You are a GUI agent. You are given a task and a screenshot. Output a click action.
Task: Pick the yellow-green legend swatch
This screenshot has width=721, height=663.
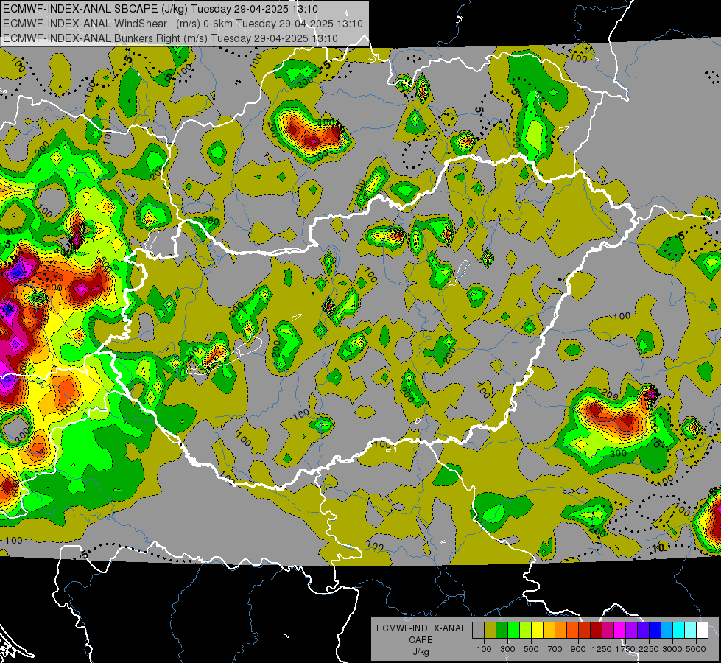pos(526,631)
